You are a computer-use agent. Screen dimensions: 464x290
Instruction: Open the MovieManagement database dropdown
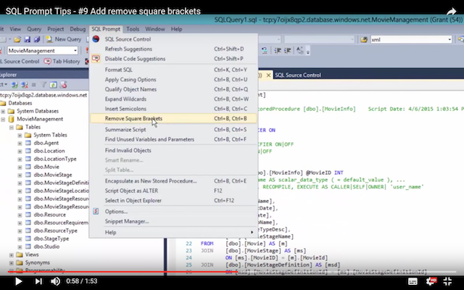coord(75,51)
